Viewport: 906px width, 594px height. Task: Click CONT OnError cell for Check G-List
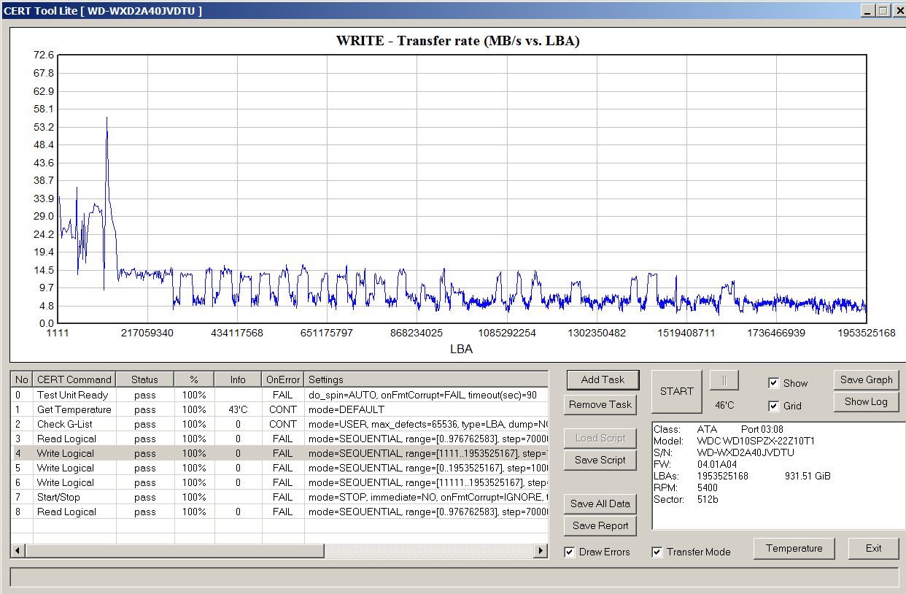(283, 424)
